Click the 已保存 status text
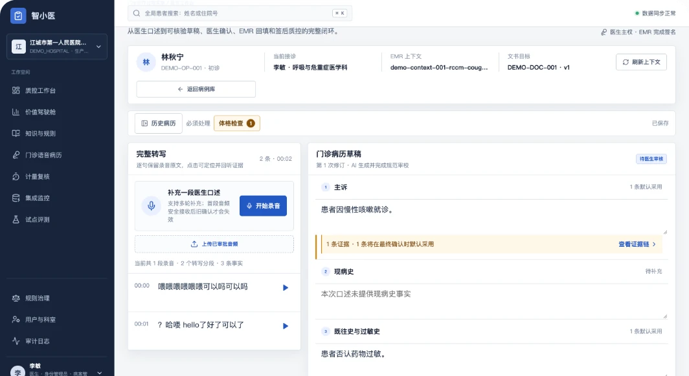The width and height of the screenshot is (689, 376). pos(660,123)
